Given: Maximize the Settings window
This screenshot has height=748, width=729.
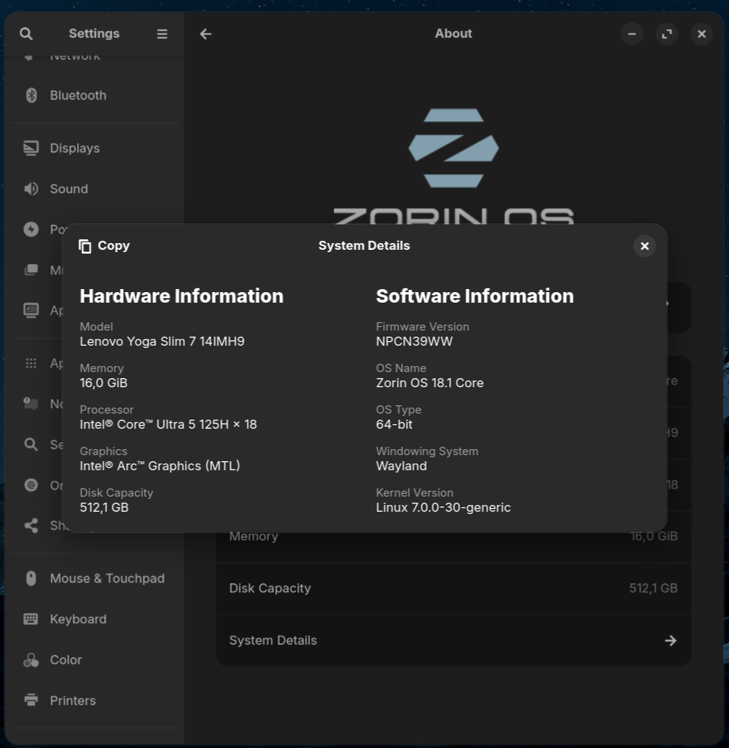Looking at the screenshot, I should click(x=666, y=34).
